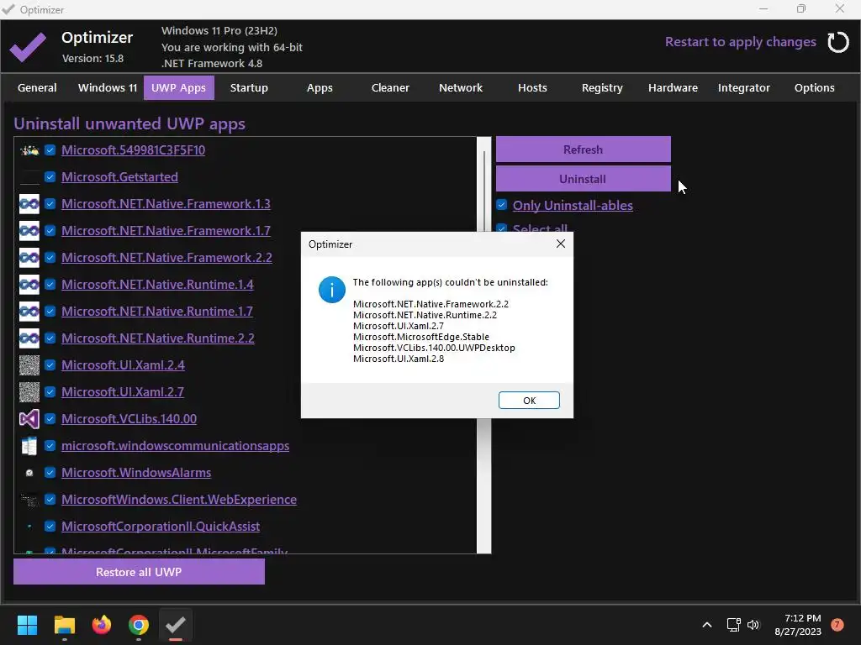Uncheck Microsoft.Getstarted checkbox
The width and height of the screenshot is (861, 645).
pos(50,177)
